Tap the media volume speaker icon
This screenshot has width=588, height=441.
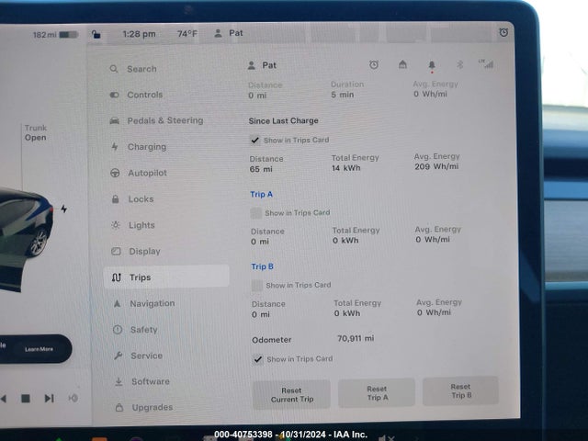click(x=73, y=398)
